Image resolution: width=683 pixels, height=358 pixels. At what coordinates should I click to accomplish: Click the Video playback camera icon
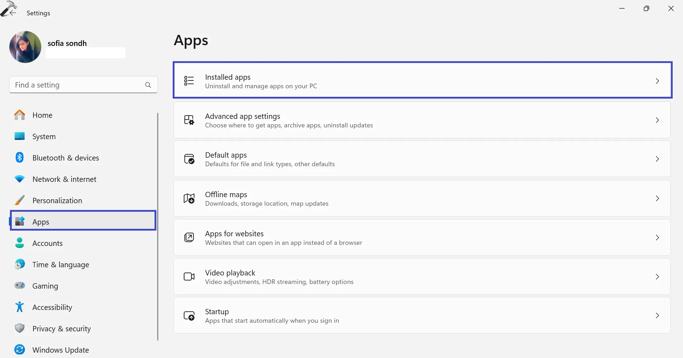(x=189, y=277)
